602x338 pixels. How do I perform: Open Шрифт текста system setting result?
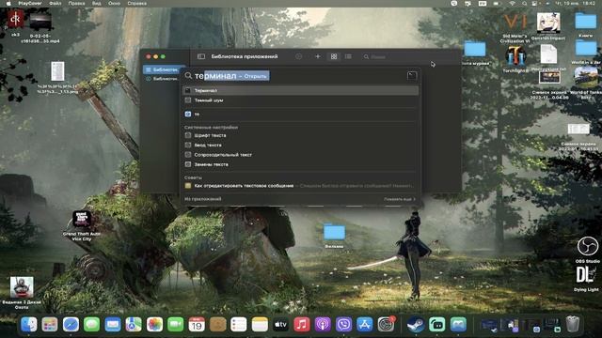click(301, 135)
